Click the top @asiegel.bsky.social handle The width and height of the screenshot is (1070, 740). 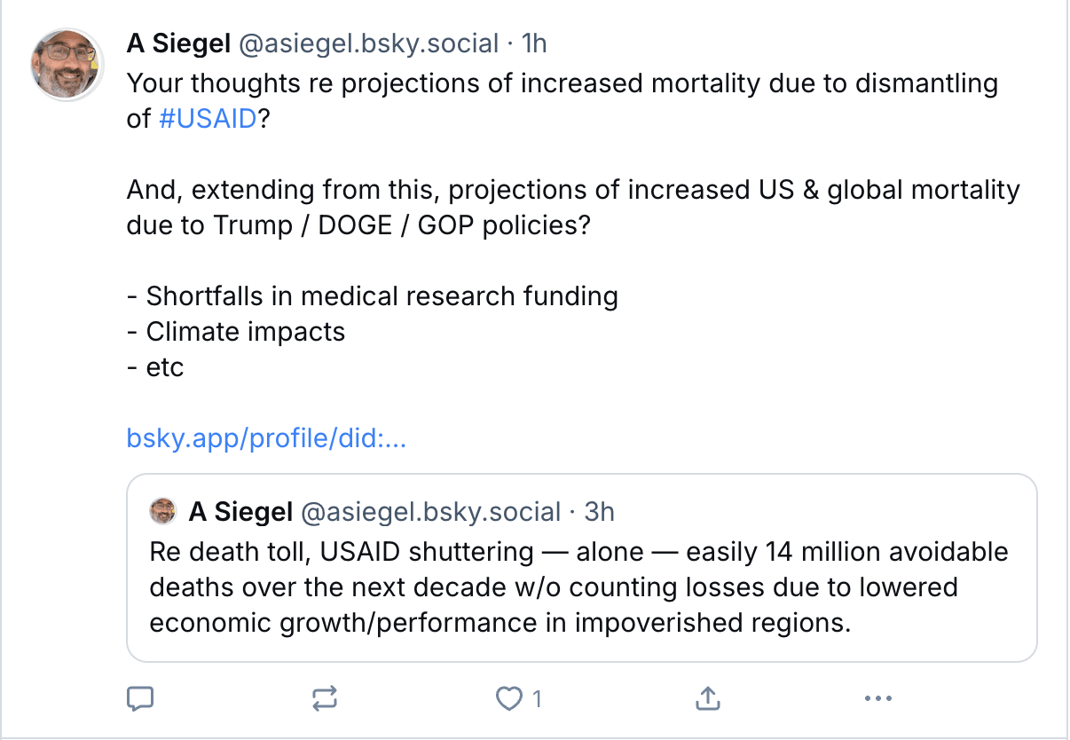tap(367, 43)
